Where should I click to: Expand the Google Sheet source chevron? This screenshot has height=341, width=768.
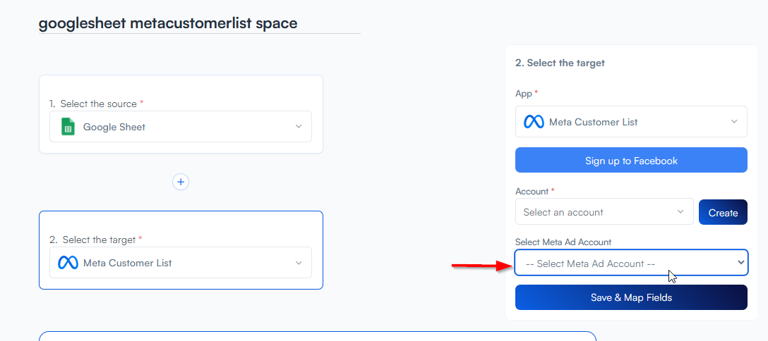coord(299,127)
